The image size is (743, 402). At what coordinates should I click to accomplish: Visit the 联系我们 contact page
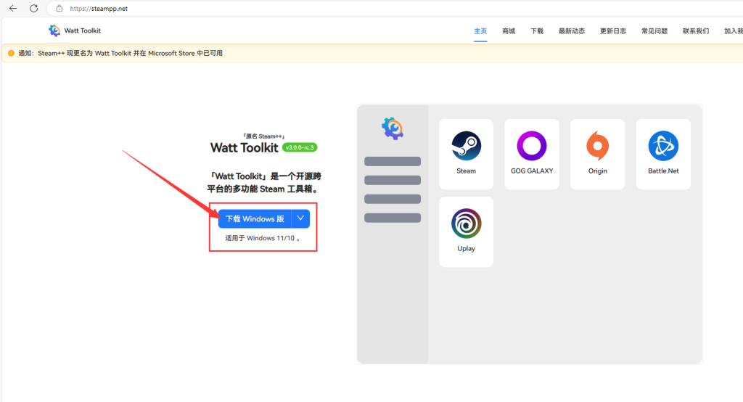[696, 31]
